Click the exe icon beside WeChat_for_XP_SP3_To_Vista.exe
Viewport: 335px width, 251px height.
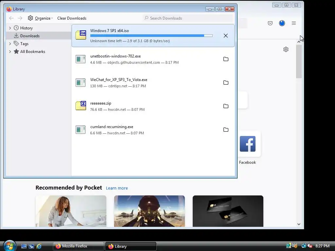click(x=80, y=83)
